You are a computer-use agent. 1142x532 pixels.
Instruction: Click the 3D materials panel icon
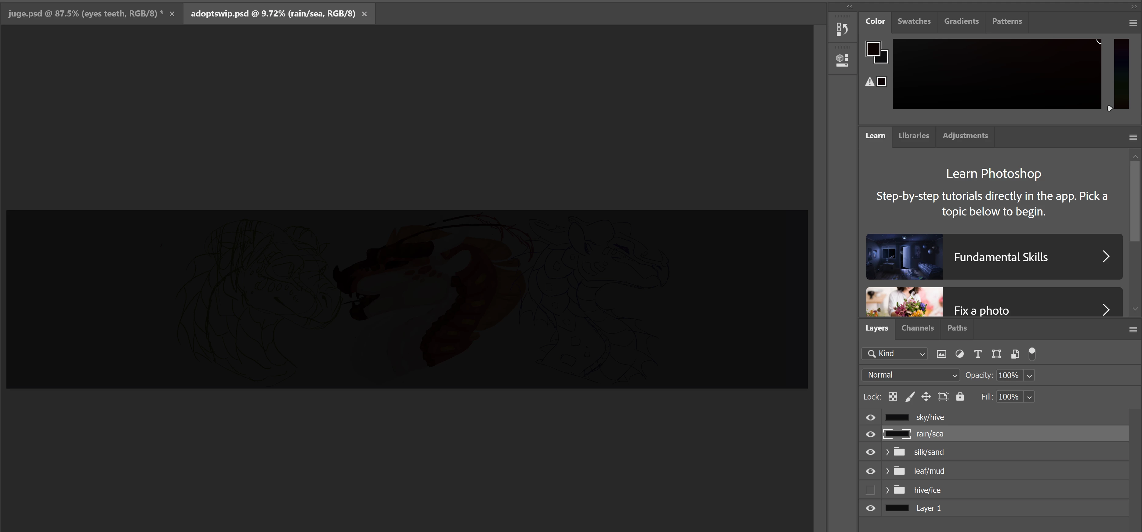click(842, 60)
